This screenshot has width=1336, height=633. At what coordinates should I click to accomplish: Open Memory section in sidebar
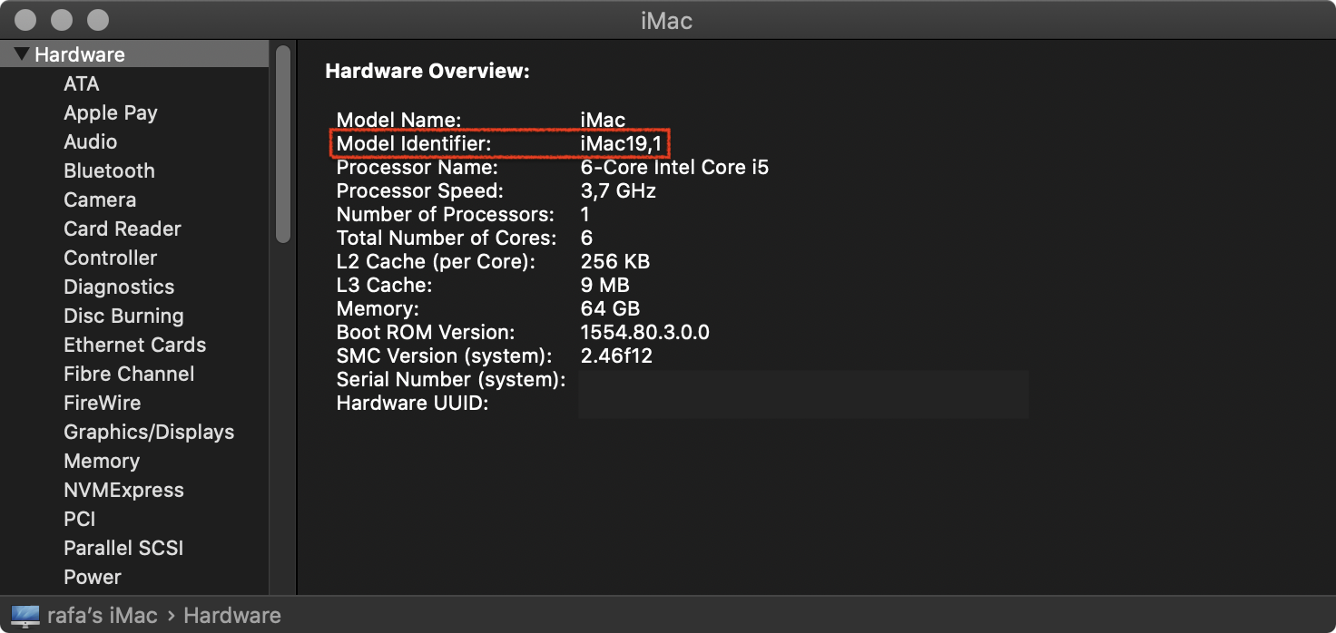(x=102, y=461)
